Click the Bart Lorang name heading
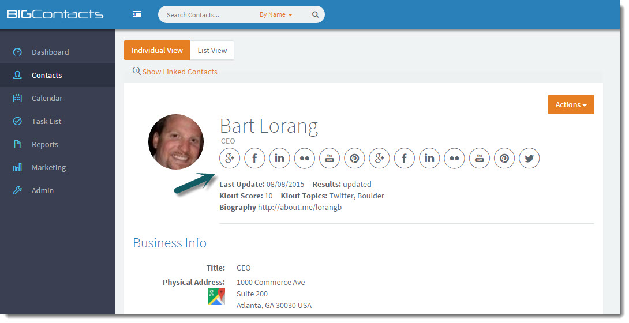 pyautogui.click(x=269, y=126)
